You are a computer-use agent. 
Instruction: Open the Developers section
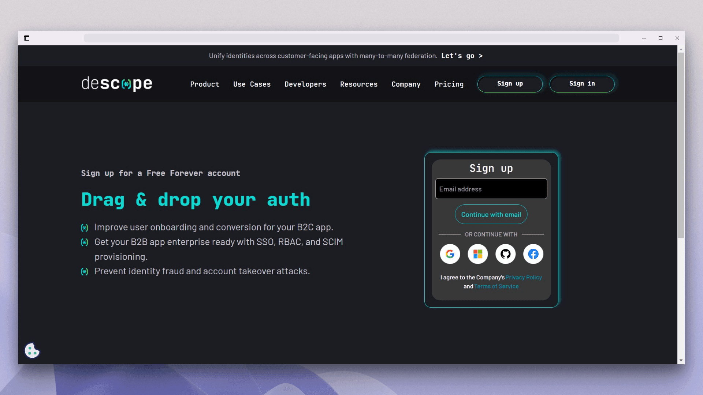tap(305, 84)
